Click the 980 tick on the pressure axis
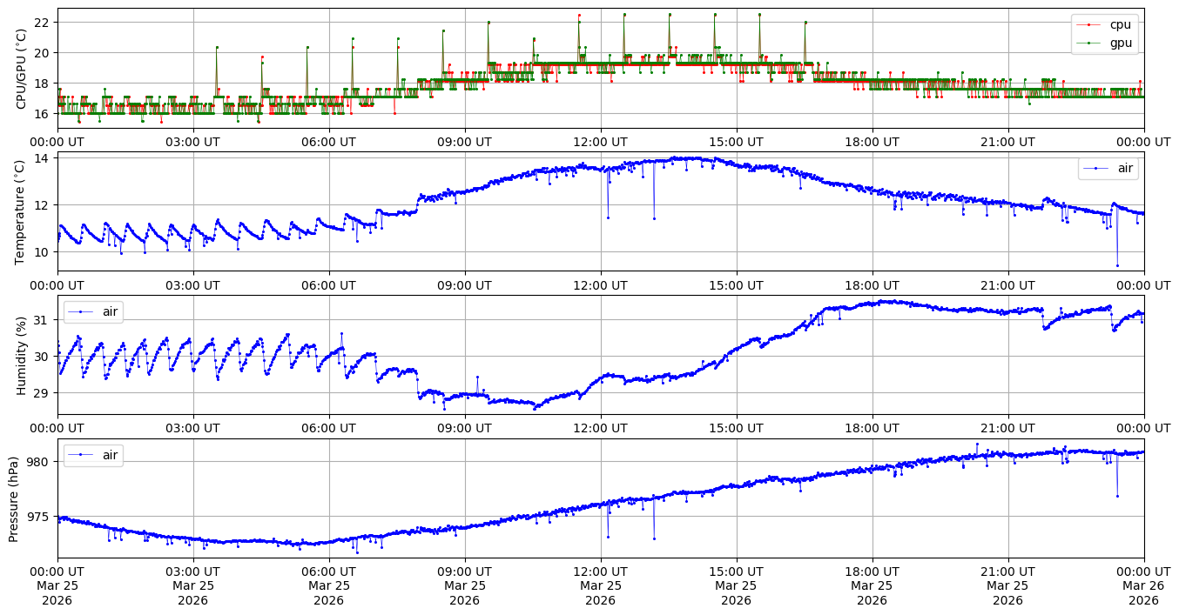This screenshot has width=1179, height=615. [40, 462]
